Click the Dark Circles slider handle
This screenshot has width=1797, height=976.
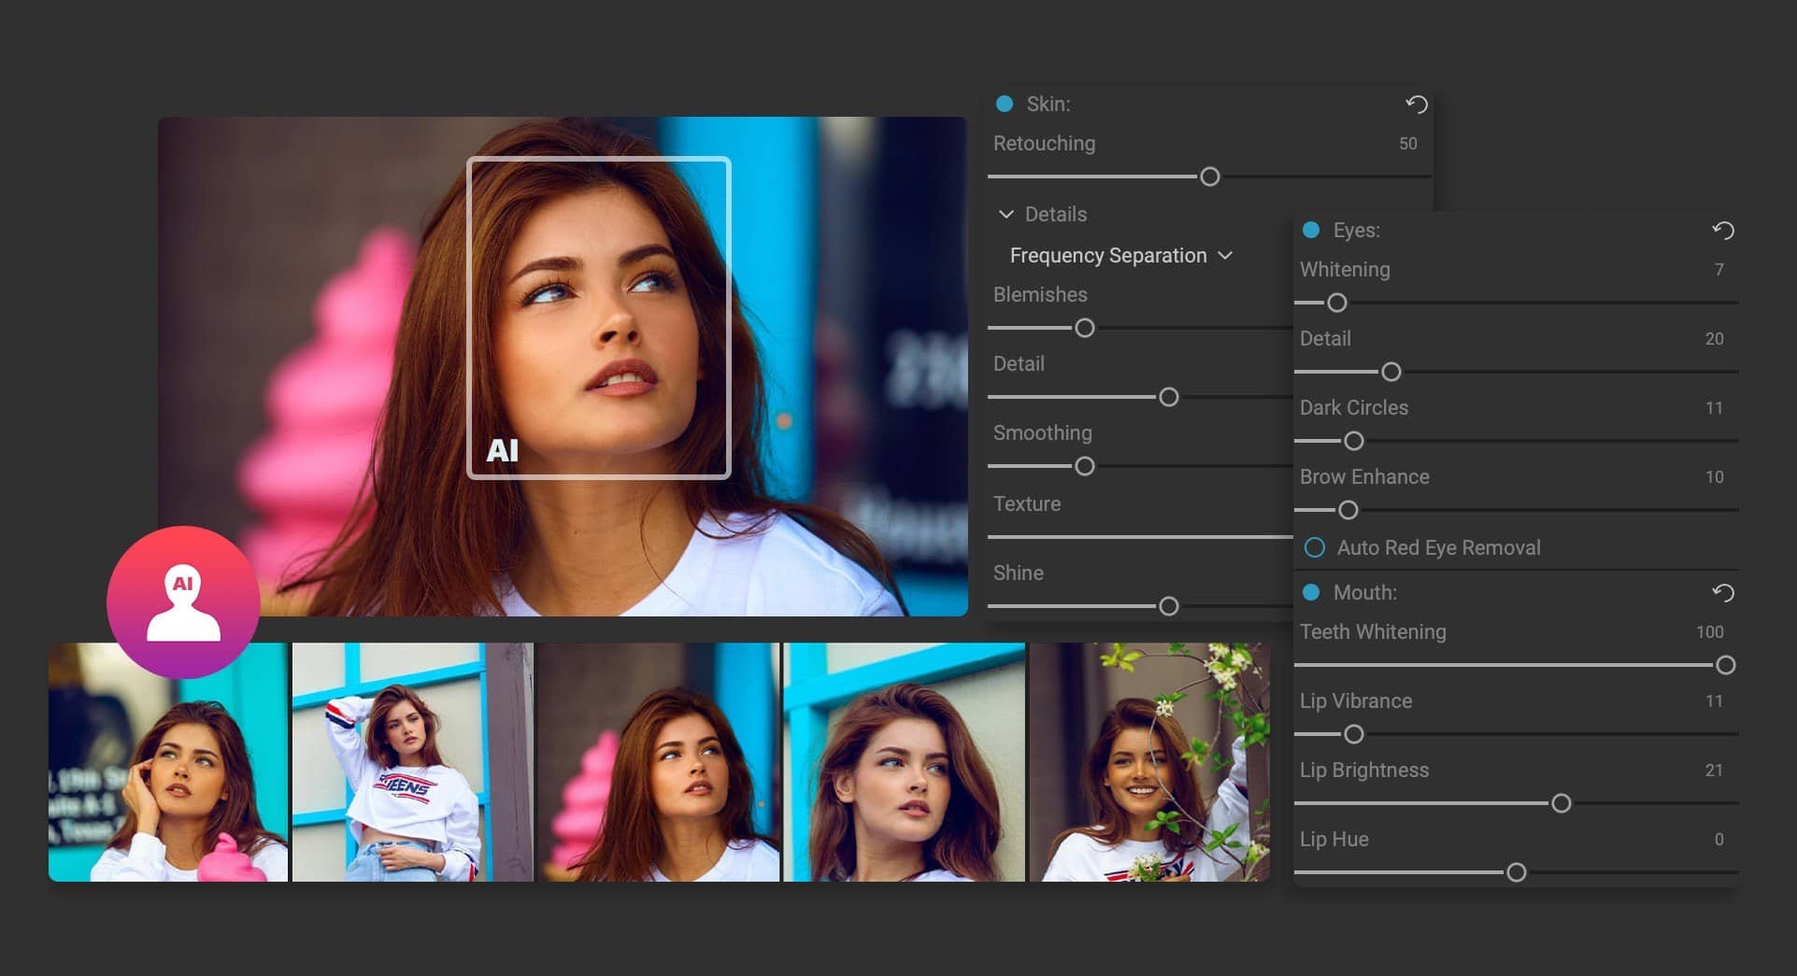tap(1354, 441)
